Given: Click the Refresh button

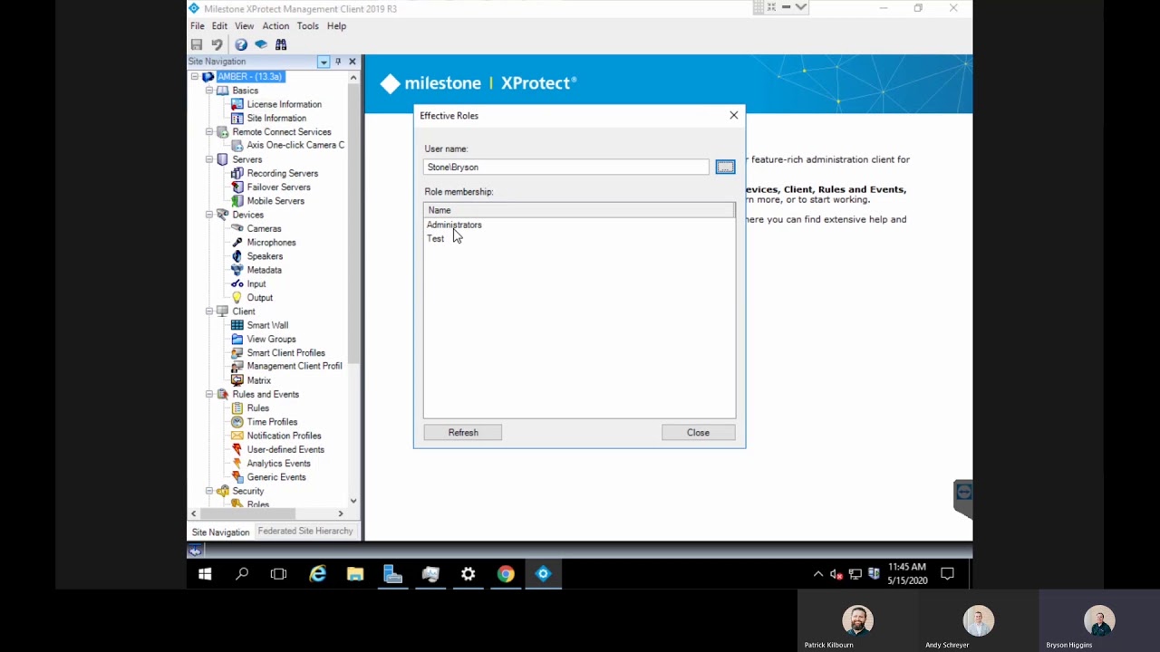Looking at the screenshot, I should tap(463, 433).
